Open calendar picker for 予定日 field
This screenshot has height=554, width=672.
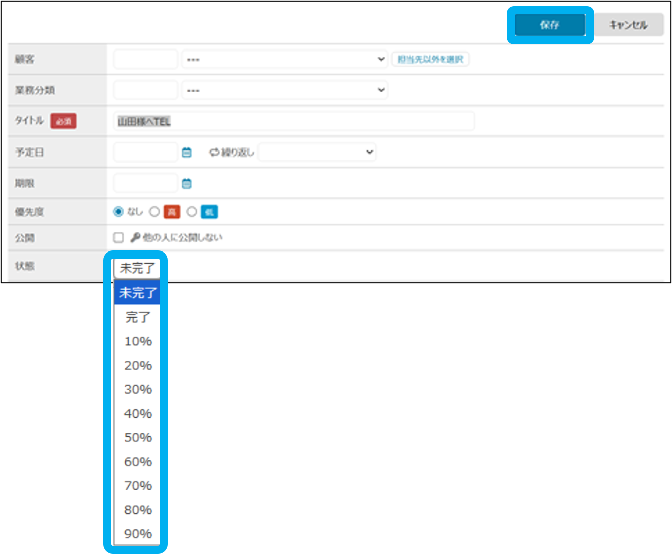pyautogui.click(x=187, y=153)
